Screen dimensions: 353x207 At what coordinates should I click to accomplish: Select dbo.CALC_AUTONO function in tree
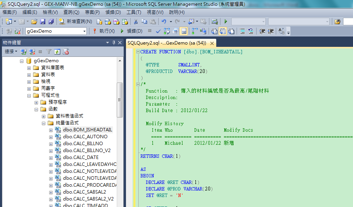coord(85,137)
